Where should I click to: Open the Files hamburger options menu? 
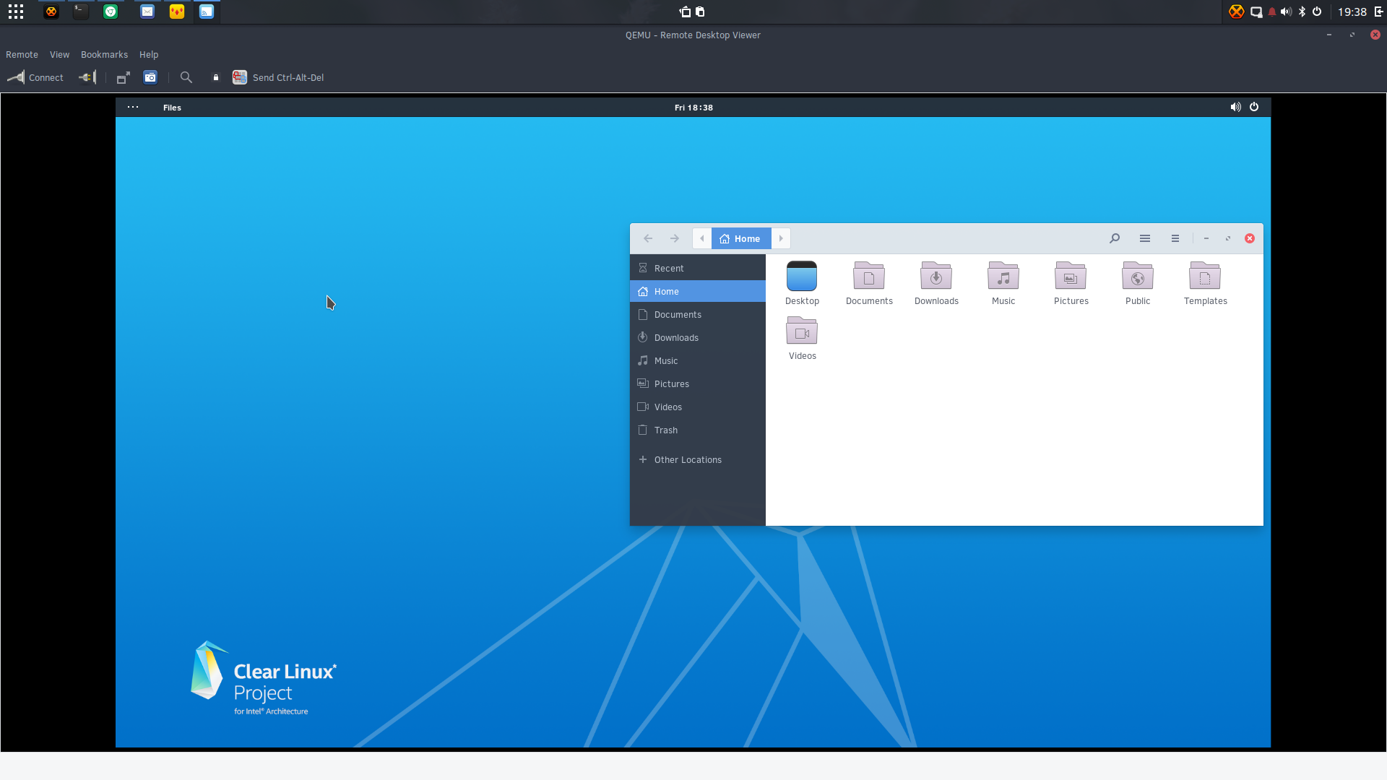click(x=1175, y=238)
